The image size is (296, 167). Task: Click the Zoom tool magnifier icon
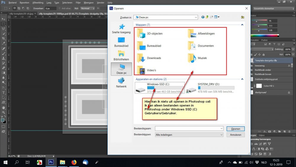tap(4, 112)
